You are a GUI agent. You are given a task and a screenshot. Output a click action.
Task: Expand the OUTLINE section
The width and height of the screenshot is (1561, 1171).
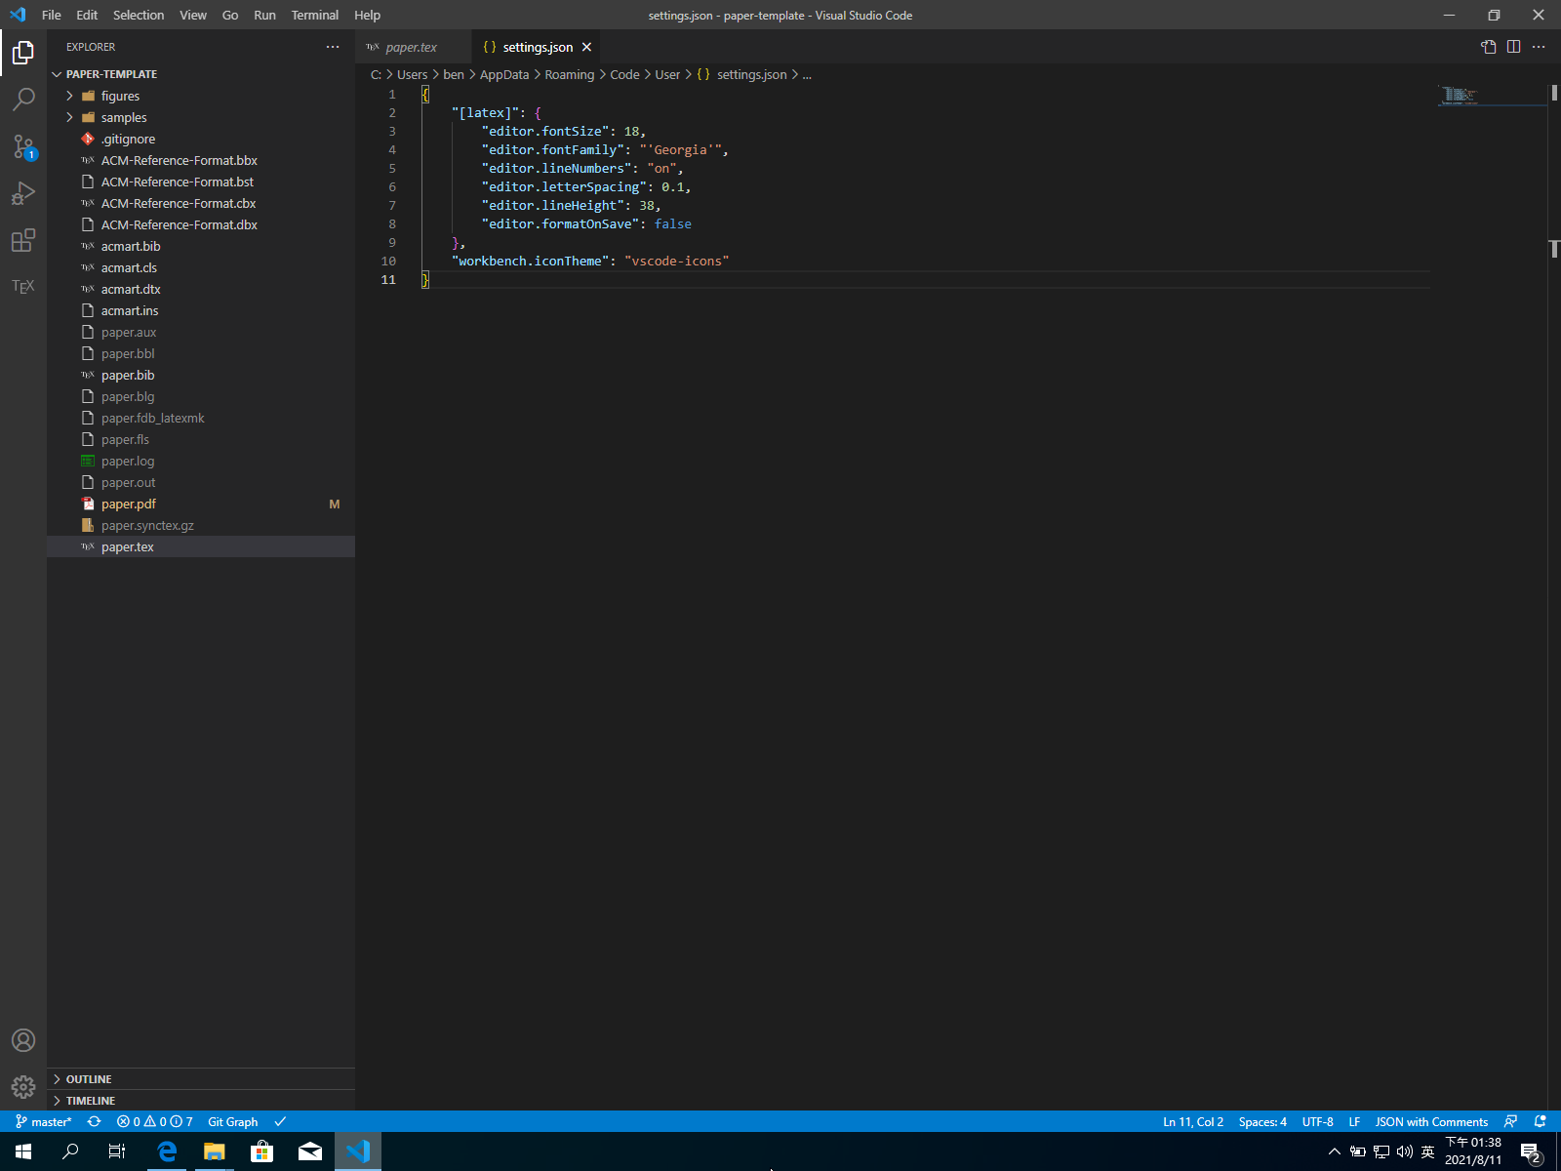pos(89,1079)
